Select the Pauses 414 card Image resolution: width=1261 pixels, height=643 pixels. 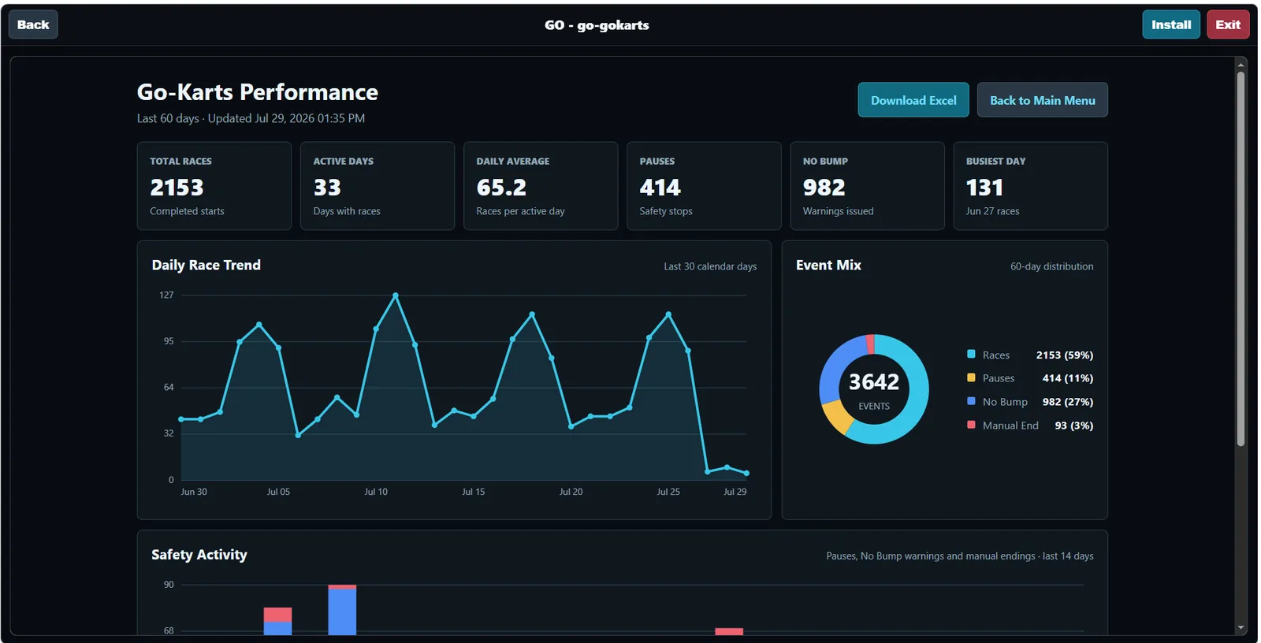pyautogui.click(x=704, y=186)
